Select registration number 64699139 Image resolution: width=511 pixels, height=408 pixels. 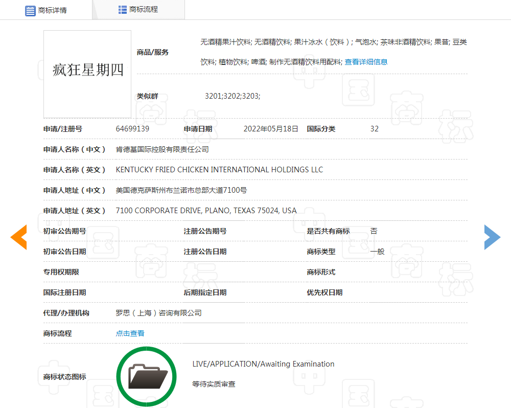[132, 129]
